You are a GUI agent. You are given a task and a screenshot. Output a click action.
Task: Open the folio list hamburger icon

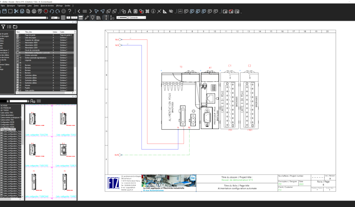(85, 11)
